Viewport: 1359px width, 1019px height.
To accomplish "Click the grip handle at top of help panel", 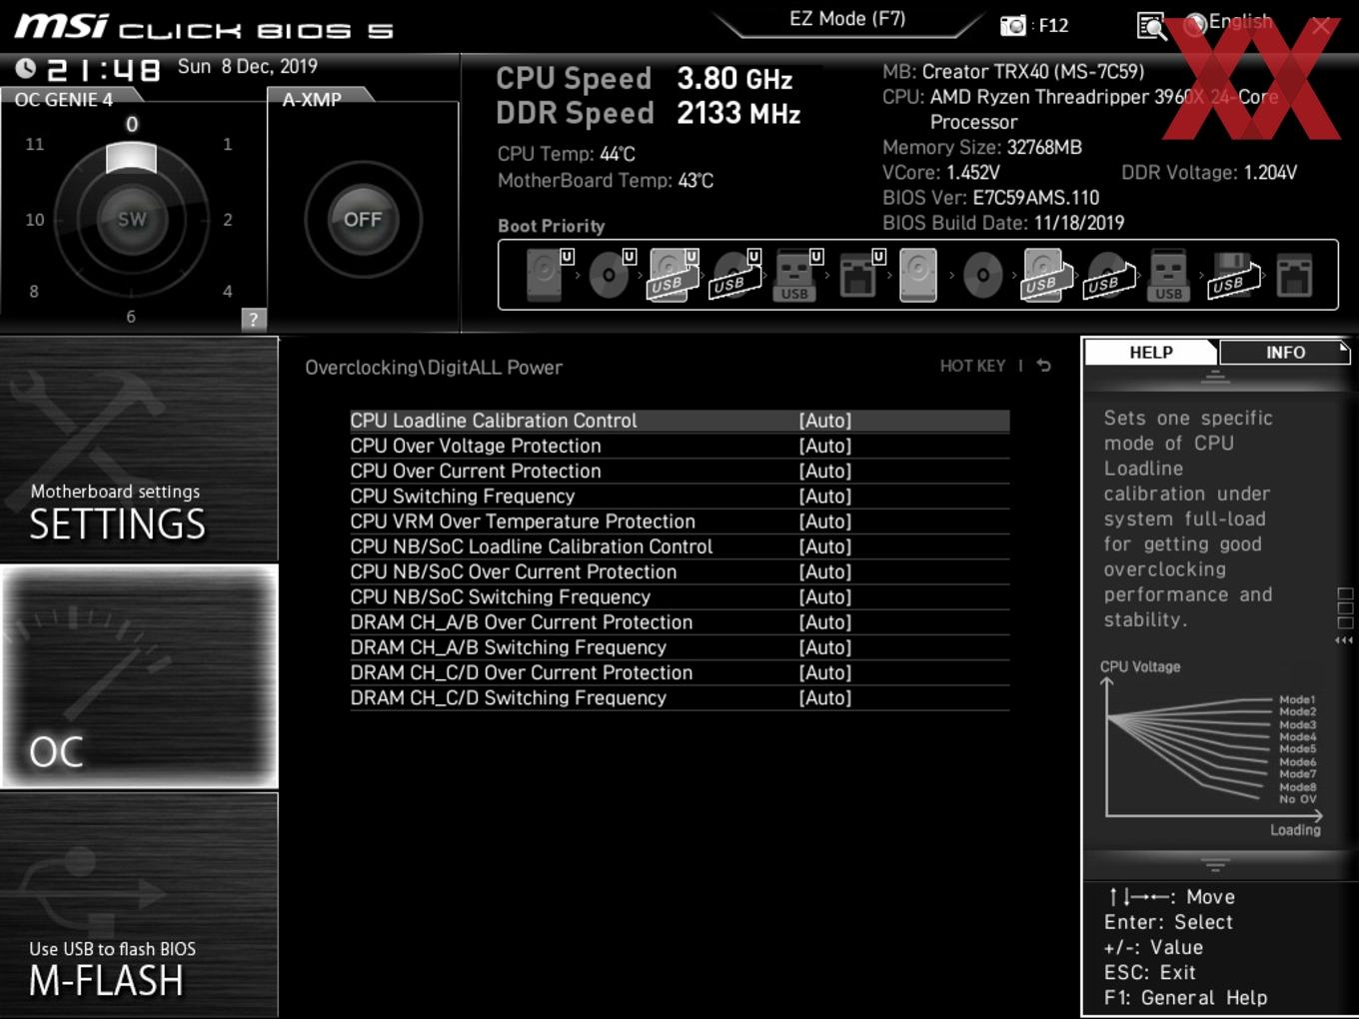I will (1215, 377).
